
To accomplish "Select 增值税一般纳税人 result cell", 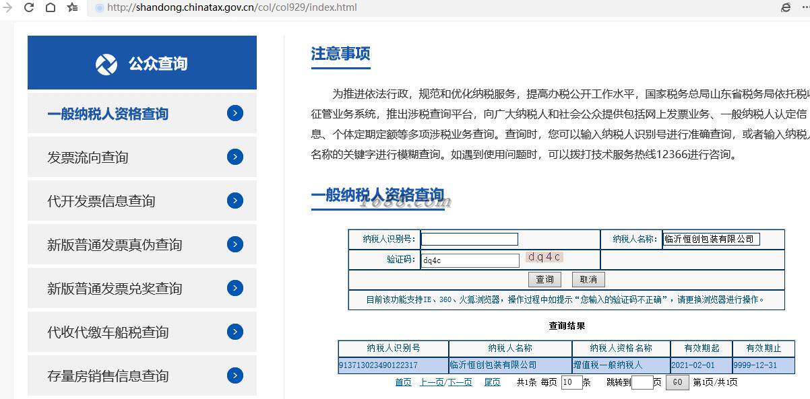I will [x=621, y=365].
